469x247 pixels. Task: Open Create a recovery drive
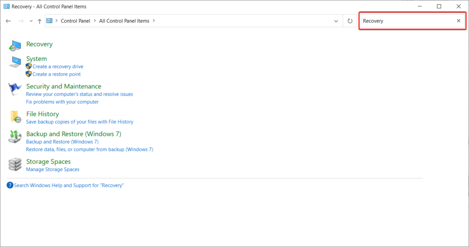[x=58, y=66]
